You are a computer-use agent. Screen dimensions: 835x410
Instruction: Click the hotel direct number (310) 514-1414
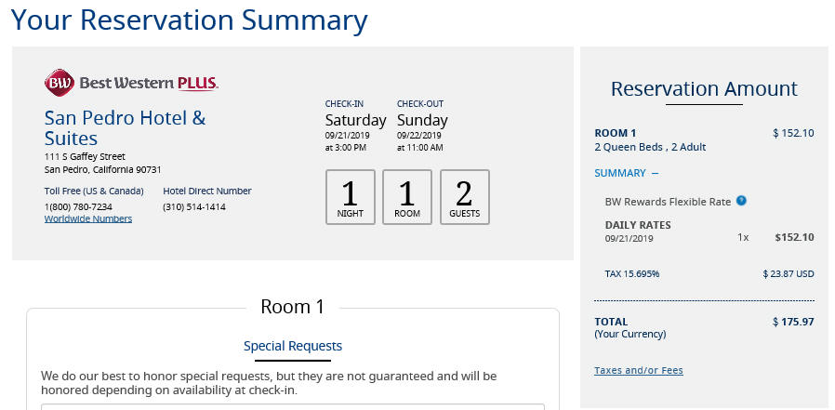pyautogui.click(x=194, y=207)
